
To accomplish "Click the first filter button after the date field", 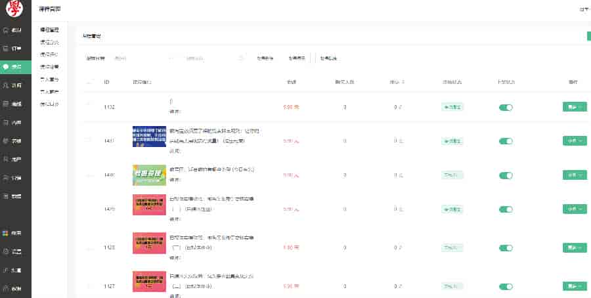I will (x=265, y=58).
